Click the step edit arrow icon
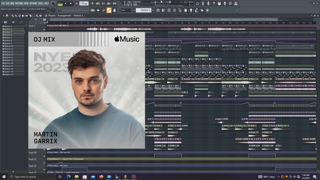 (x=98, y=10)
